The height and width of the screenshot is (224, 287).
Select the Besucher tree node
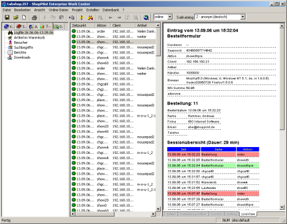click(21, 43)
